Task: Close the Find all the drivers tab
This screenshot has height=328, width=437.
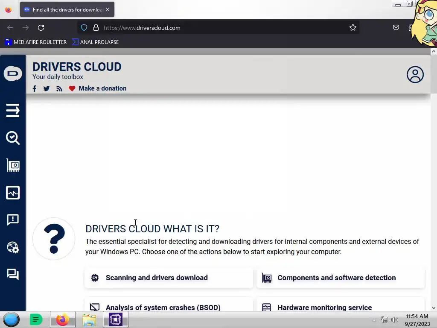Action: pos(108,9)
